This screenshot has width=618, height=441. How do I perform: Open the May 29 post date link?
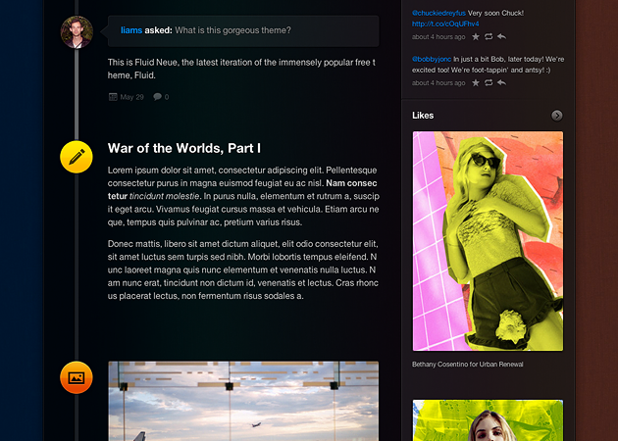point(131,97)
